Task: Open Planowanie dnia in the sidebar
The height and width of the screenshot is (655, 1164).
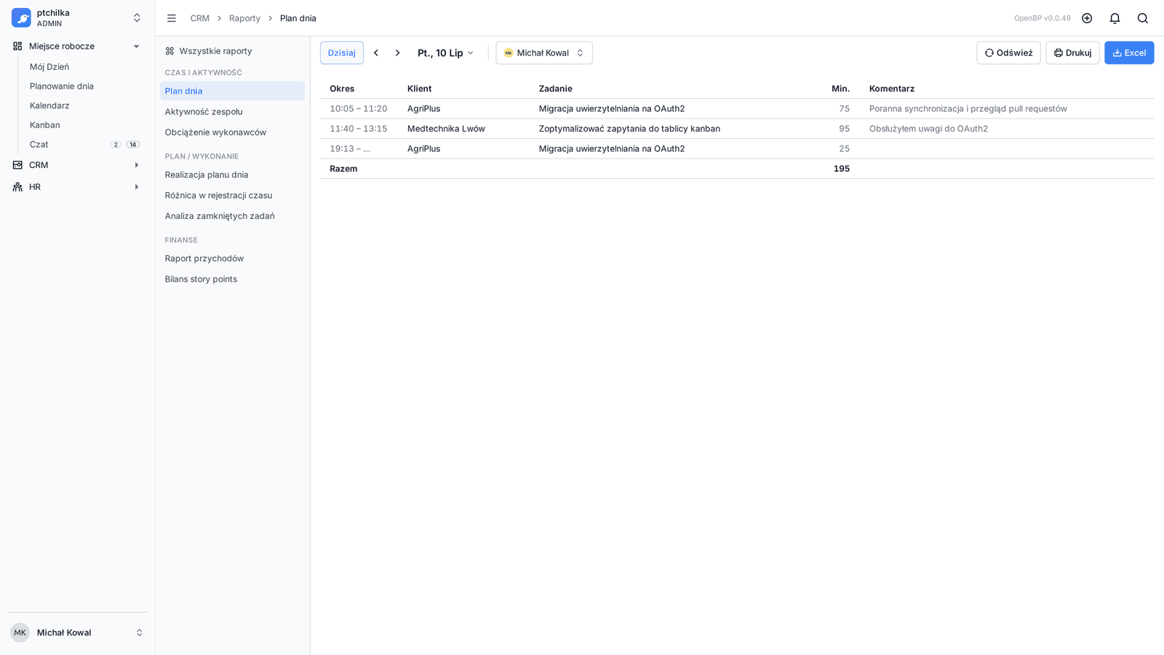Action: tap(62, 86)
